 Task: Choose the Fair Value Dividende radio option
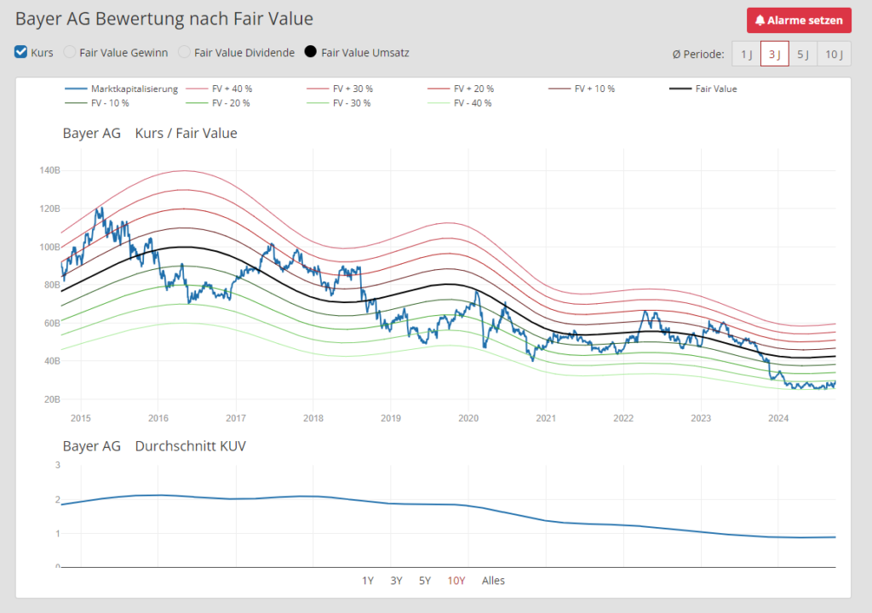pos(184,52)
